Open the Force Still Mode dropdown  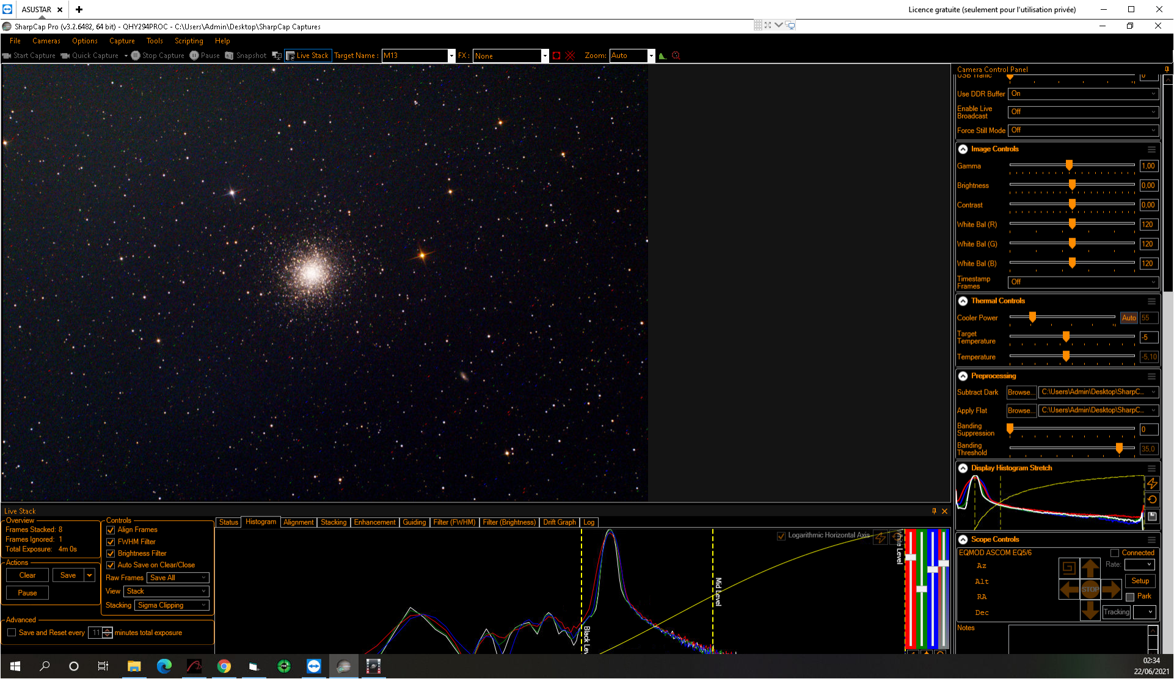click(x=1083, y=130)
